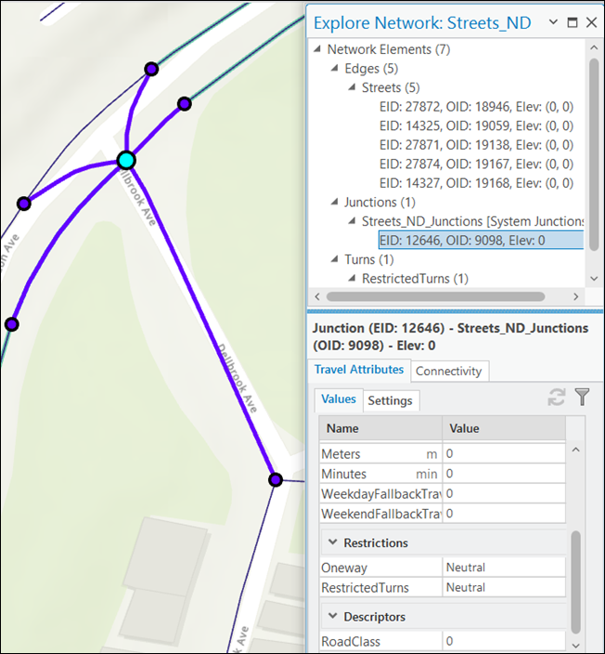Click the Name column header

(380, 428)
